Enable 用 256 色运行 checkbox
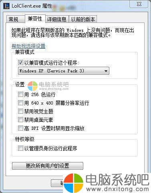Image resolution: width=151 pixels, height=193 pixels. [20, 94]
